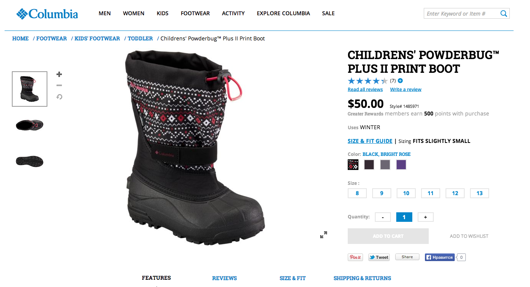Click the search magnifier icon
This screenshot has height=287, width=530.
point(504,14)
